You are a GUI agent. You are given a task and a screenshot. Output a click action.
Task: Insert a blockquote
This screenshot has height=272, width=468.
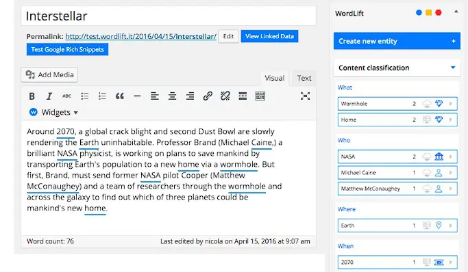coord(120,96)
